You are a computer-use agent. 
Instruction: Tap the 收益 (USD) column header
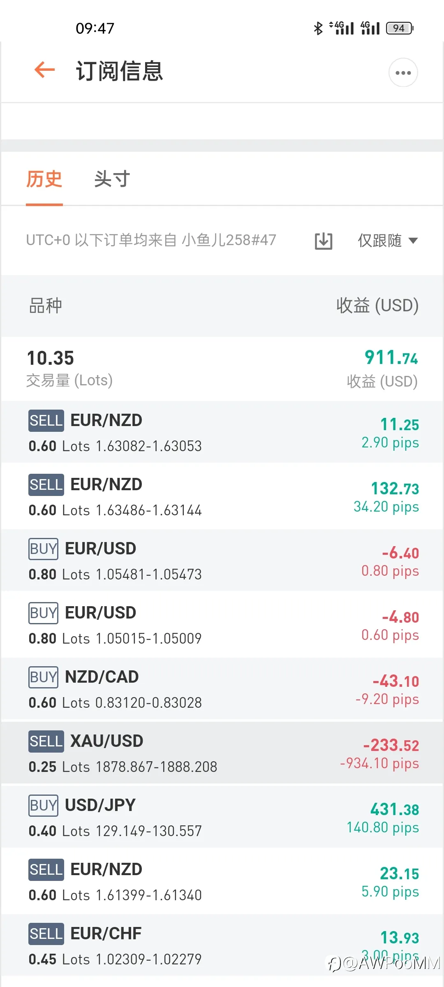(377, 306)
